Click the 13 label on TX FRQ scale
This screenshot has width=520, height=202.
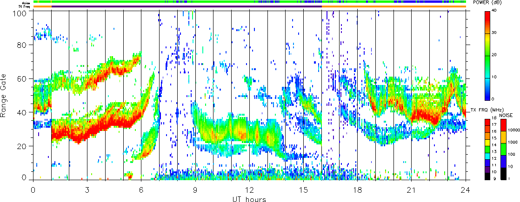point(493,152)
